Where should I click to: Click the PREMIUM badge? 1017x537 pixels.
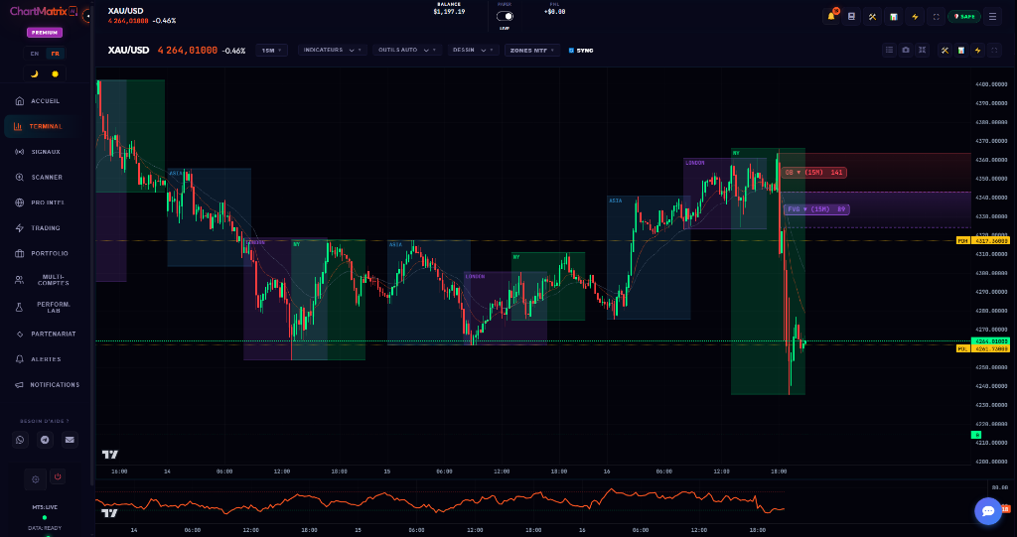coord(45,33)
